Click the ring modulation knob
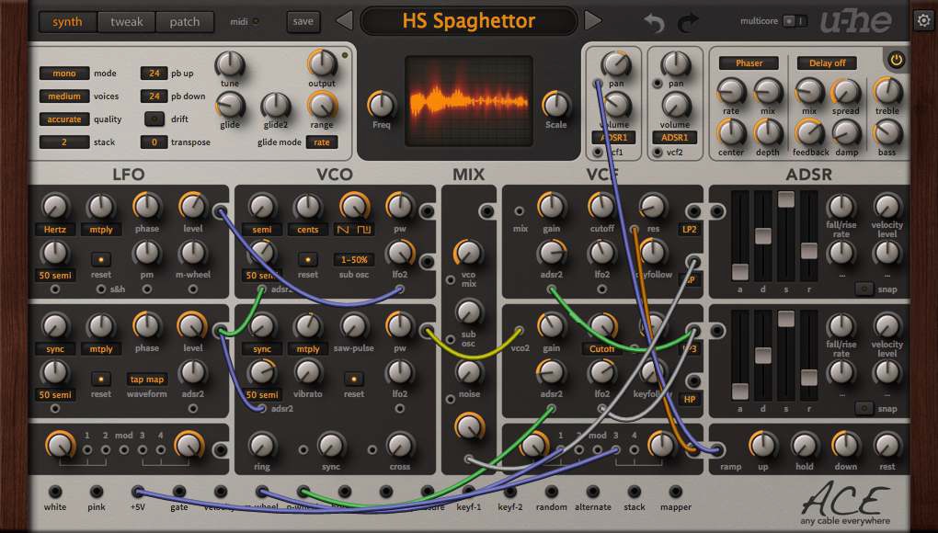938x533 pixels. point(261,445)
